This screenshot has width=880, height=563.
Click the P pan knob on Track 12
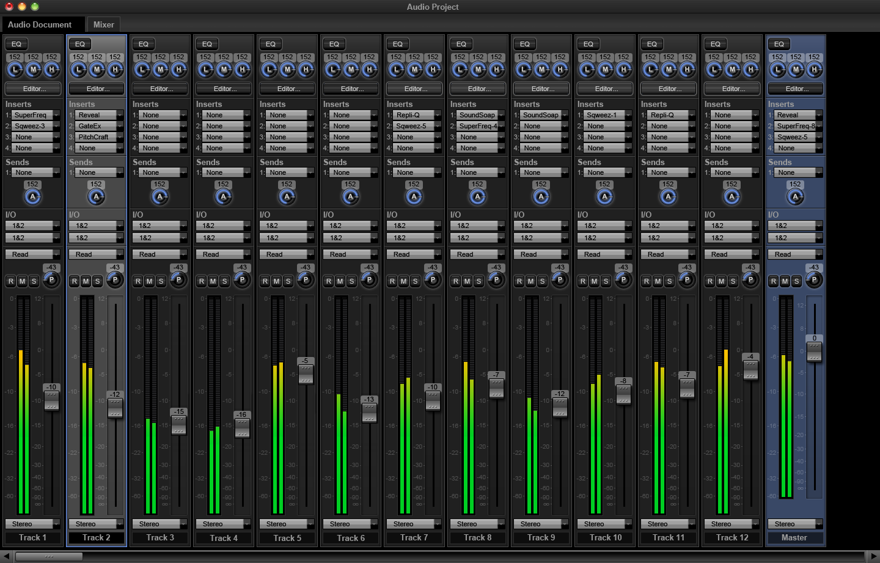click(x=750, y=280)
